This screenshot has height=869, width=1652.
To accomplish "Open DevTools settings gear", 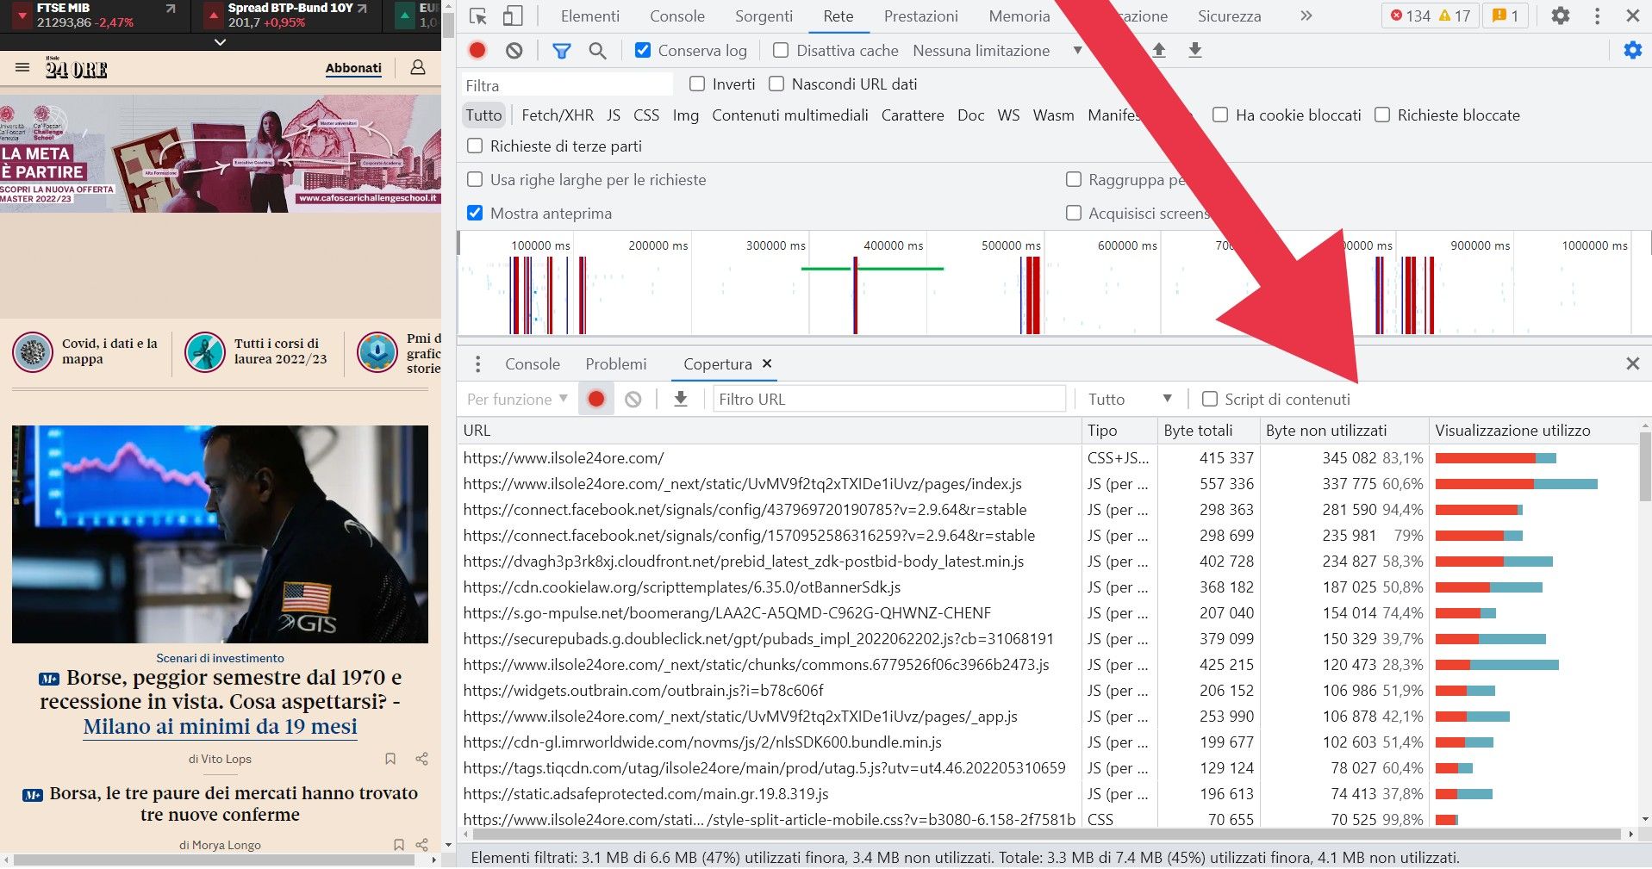I will tap(1560, 16).
